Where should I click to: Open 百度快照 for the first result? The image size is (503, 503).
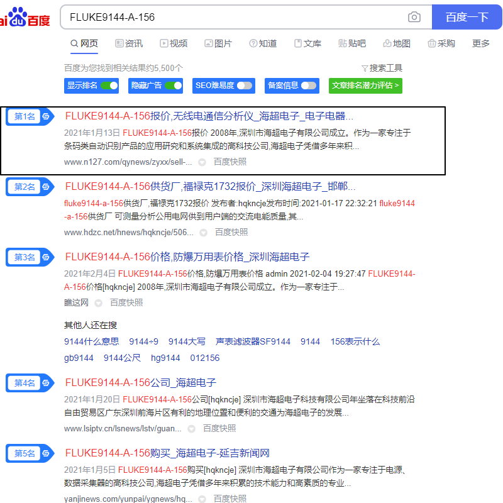[230, 162]
